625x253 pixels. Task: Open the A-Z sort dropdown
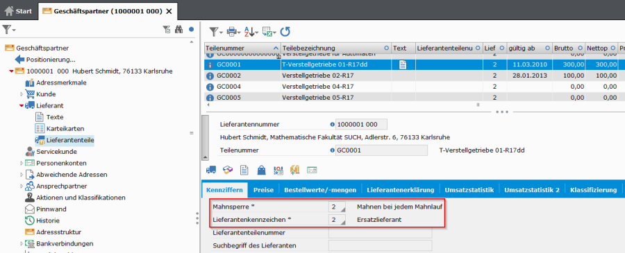(251, 31)
